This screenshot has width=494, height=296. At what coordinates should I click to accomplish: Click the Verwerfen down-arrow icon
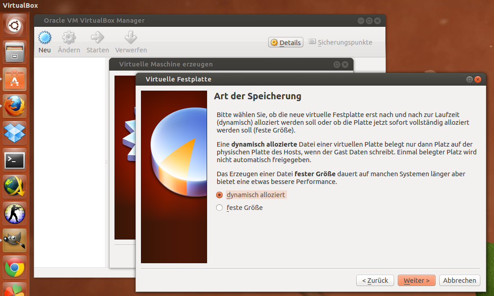click(x=131, y=37)
